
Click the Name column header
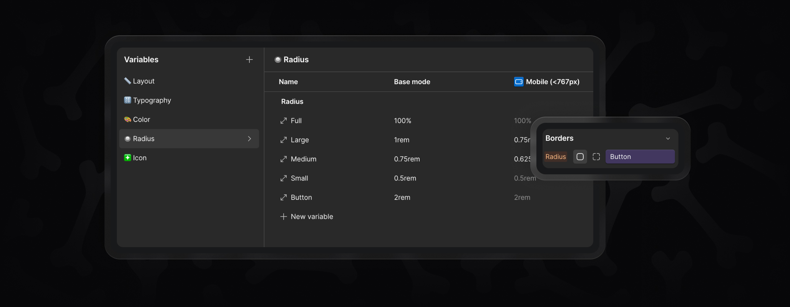(288, 82)
